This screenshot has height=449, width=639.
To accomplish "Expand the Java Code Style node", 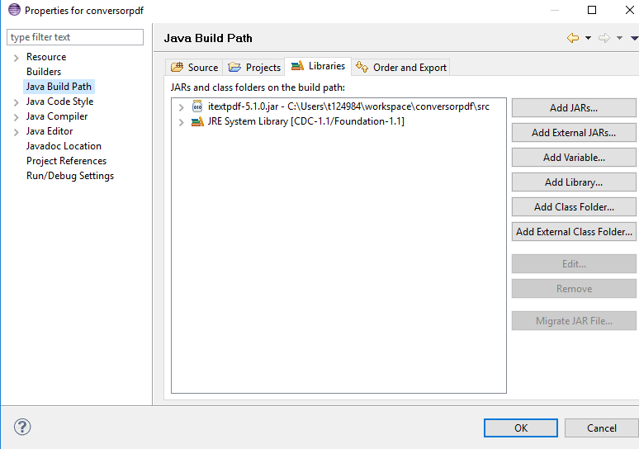I will (16, 102).
